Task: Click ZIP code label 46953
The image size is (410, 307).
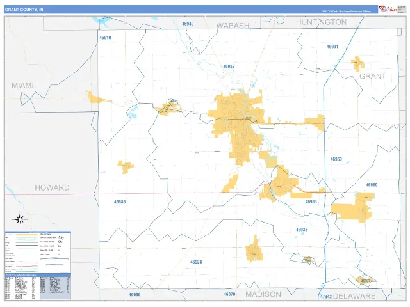Action: [x=336, y=159]
